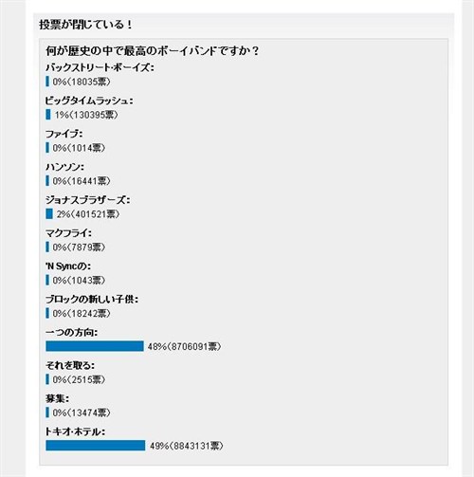Click the 'N Syncの option label
This screenshot has width=474, height=477.
68,266
